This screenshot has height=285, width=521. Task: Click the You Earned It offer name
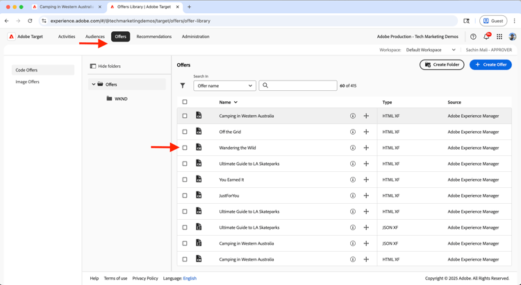click(231, 180)
